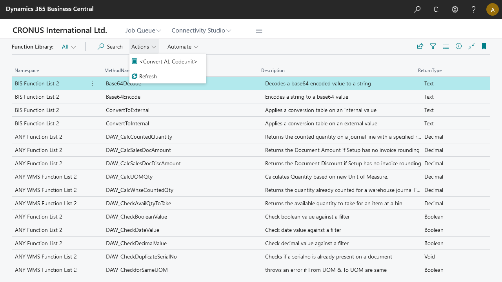
Task: Collapse the Actions menu
Action: coord(144,47)
